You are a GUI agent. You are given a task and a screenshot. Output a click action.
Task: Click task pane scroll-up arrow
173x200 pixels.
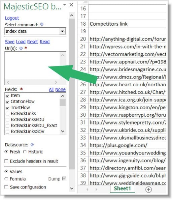72,16
